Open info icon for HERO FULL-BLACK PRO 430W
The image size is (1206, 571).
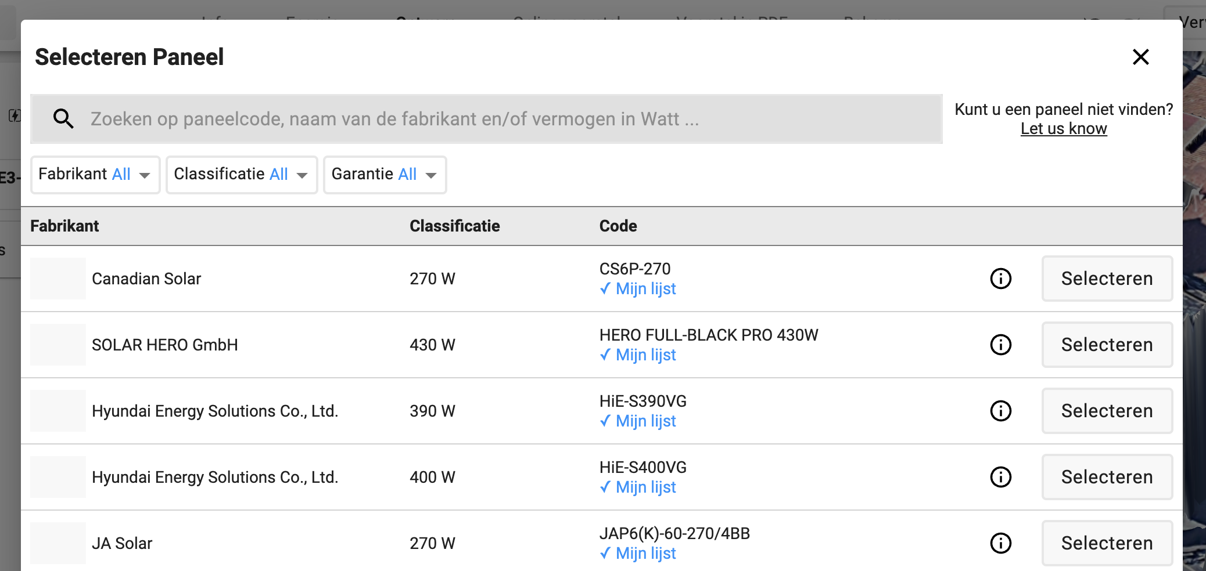[1000, 345]
